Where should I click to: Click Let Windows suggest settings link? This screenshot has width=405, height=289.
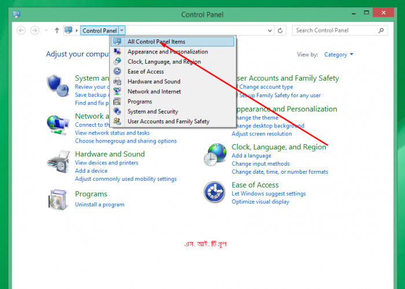click(x=268, y=193)
